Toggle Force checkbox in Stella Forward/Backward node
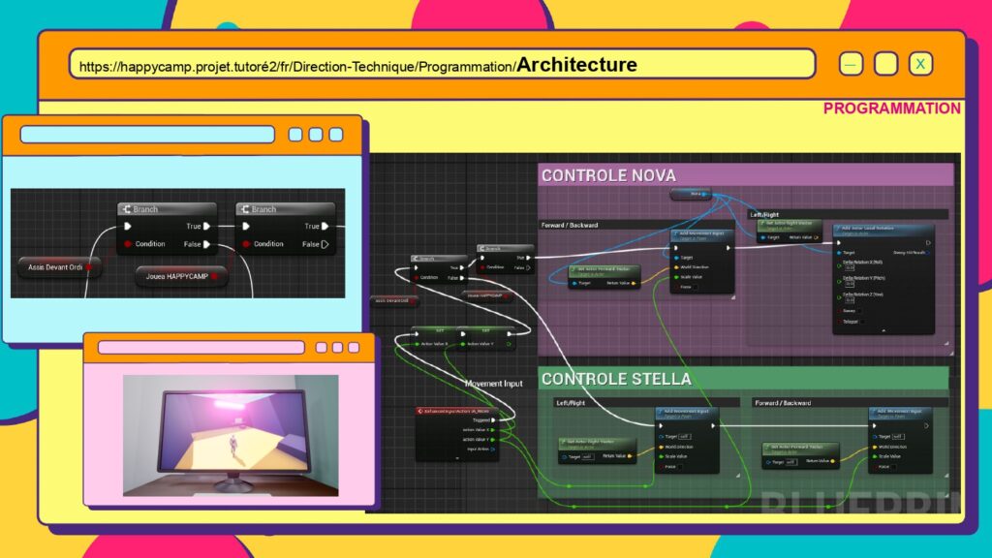This screenshot has height=558, width=992. click(893, 467)
